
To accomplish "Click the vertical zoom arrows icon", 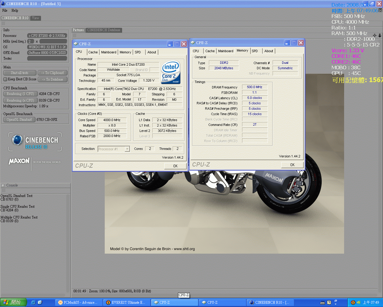I will (380, 35).
